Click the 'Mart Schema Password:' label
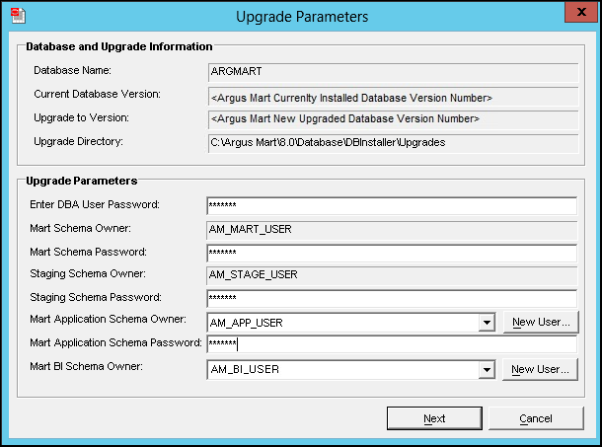The height and width of the screenshot is (447, 602). (88, 252)
